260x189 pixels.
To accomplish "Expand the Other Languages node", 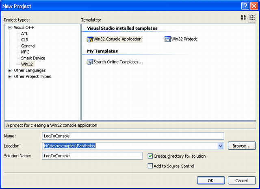I will 10,71.
